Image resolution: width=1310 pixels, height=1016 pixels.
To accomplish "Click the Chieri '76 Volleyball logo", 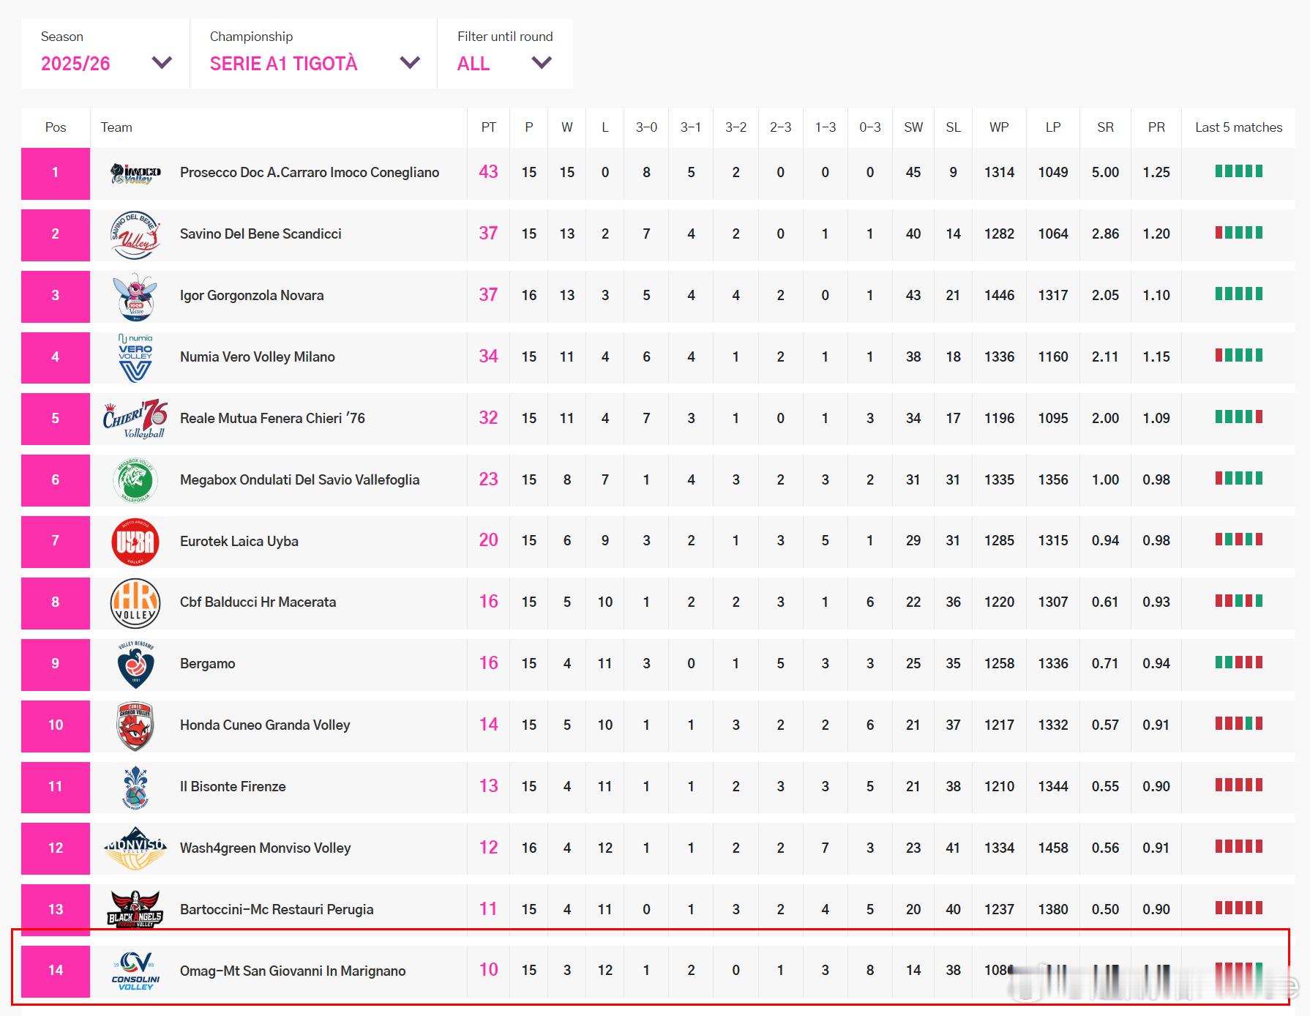I will pyautogui.click(x=135, y=419).
